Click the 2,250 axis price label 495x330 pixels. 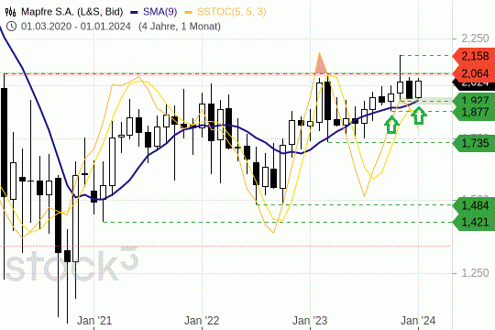(475, 38)
